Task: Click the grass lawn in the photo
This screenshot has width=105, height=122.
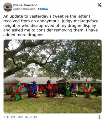Action: (x=52, y=105)
